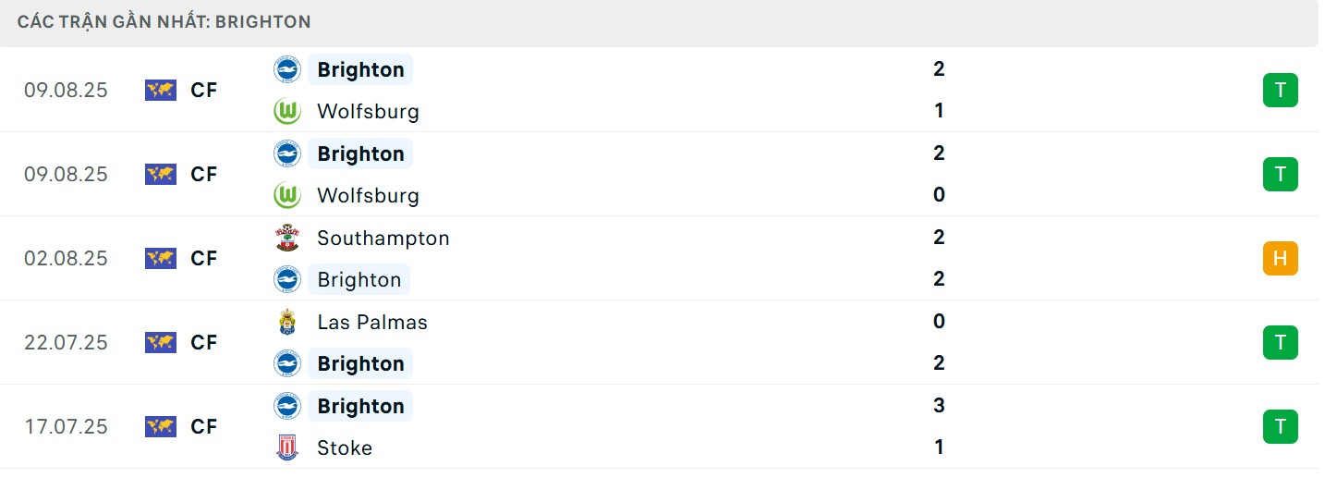Screen dimensions: 1337x490
Task: Click the 17.07.25 match date
Action: [x=66, y=427]
